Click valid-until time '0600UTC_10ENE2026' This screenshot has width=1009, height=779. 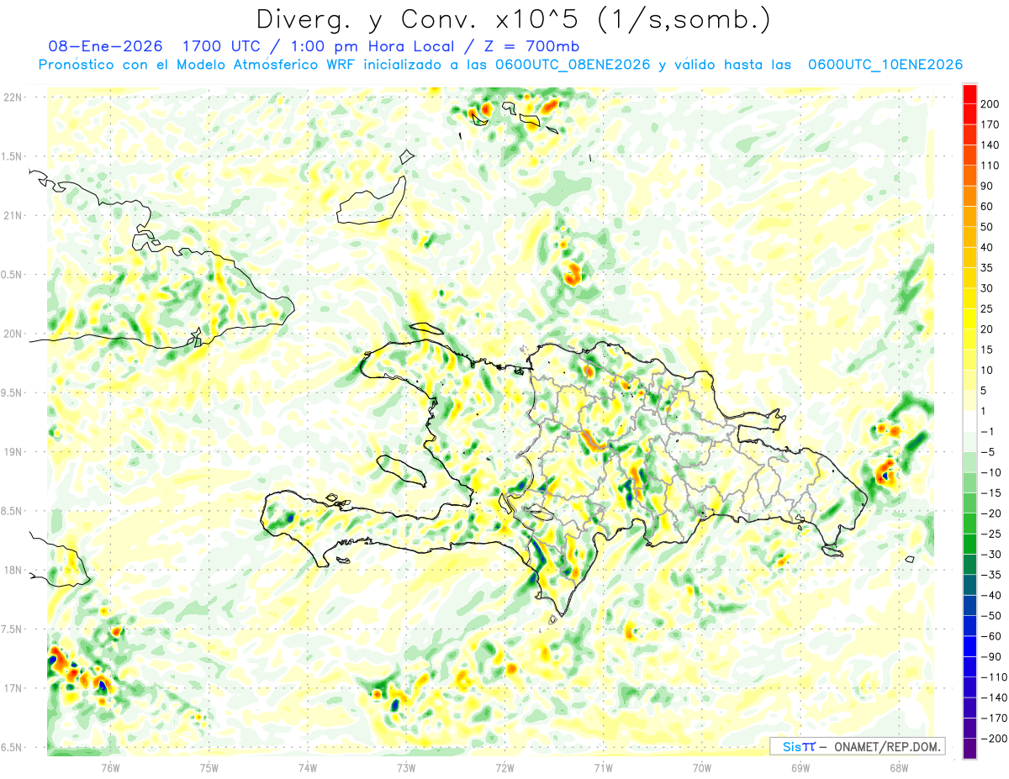coord(885,65)
